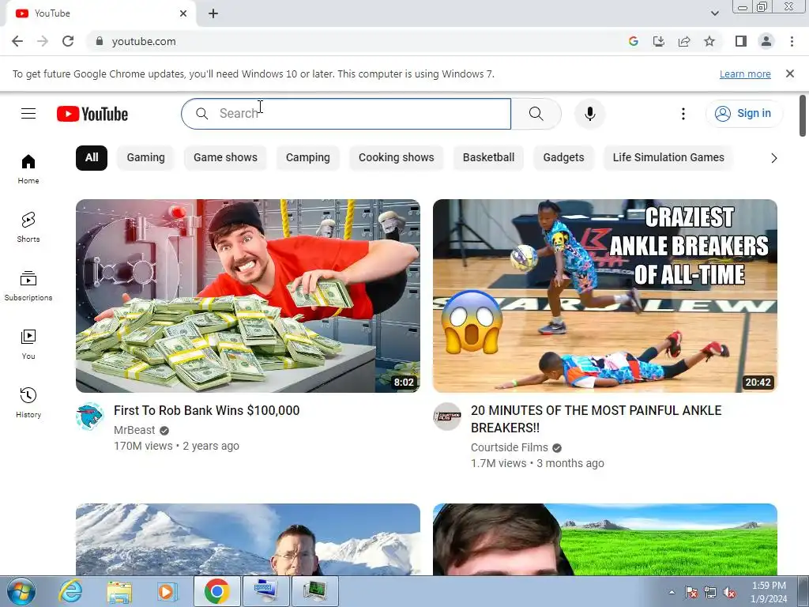This screenshot has height=607, width=809.
Task: Click the muted volume tray icon
Action: (729, 592)
